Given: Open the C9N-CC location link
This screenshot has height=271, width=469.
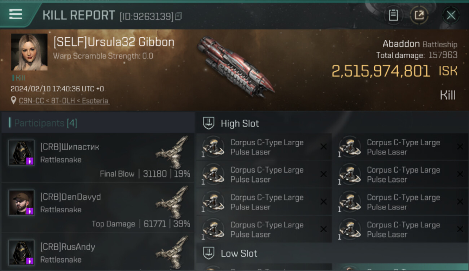Looking at the screenshot, I should click(x=63, y=101).
